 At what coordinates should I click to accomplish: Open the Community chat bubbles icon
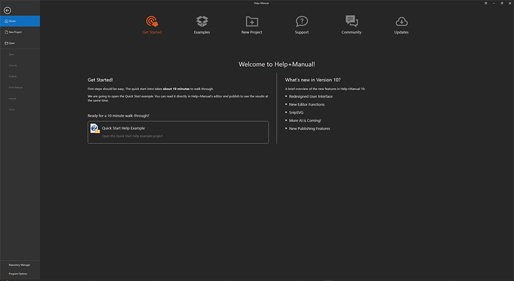351,21
